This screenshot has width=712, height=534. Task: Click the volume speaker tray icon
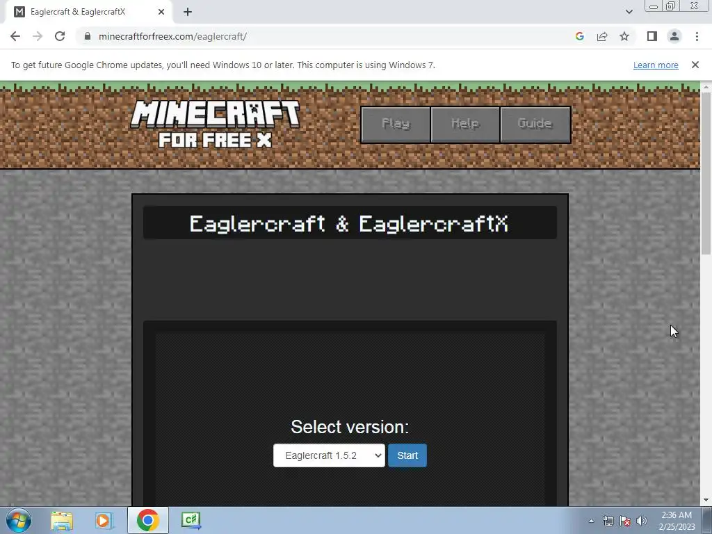[642, 521]
